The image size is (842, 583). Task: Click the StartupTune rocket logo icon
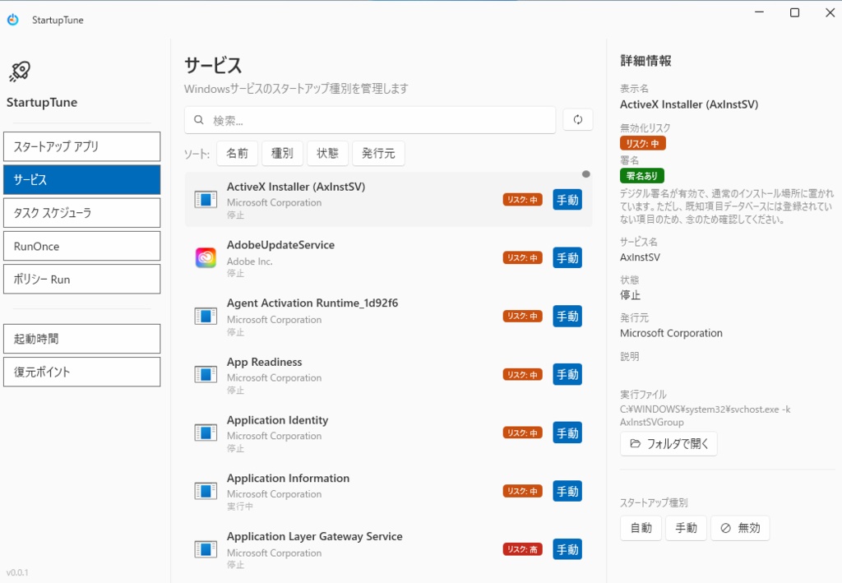20,71
